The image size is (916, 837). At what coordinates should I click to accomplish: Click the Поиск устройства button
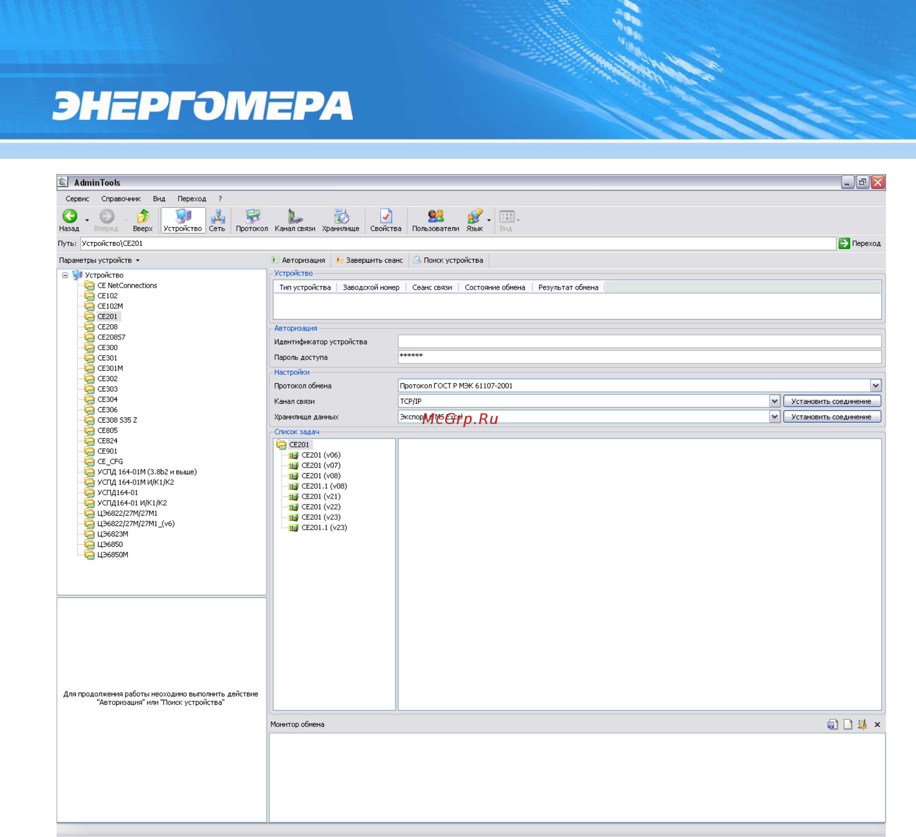pos(449,260)
